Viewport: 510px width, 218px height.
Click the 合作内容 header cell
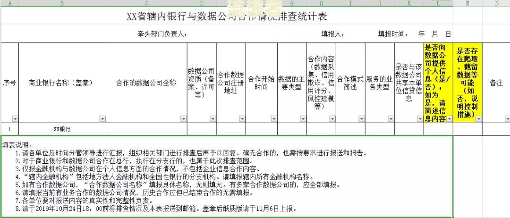point(322,83)
